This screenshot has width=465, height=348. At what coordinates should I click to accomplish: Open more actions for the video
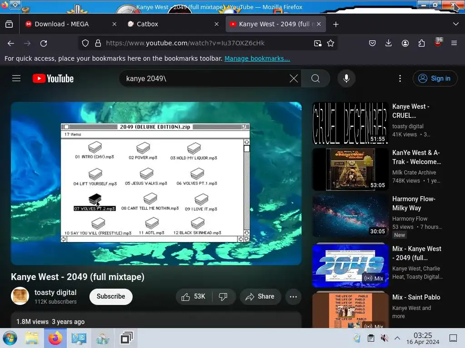[293, 296]
